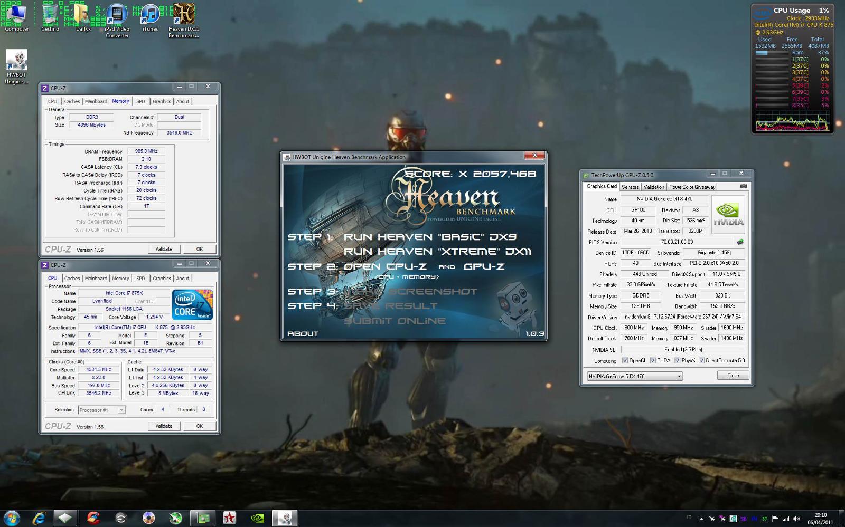Open NVIDIA taskbar icon
This screenshot has height=527, width=845.
(x=257, y=518)
